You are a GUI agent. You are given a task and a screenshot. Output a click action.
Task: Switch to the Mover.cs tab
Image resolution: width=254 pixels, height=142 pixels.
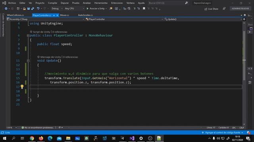[x=64, y=15]
